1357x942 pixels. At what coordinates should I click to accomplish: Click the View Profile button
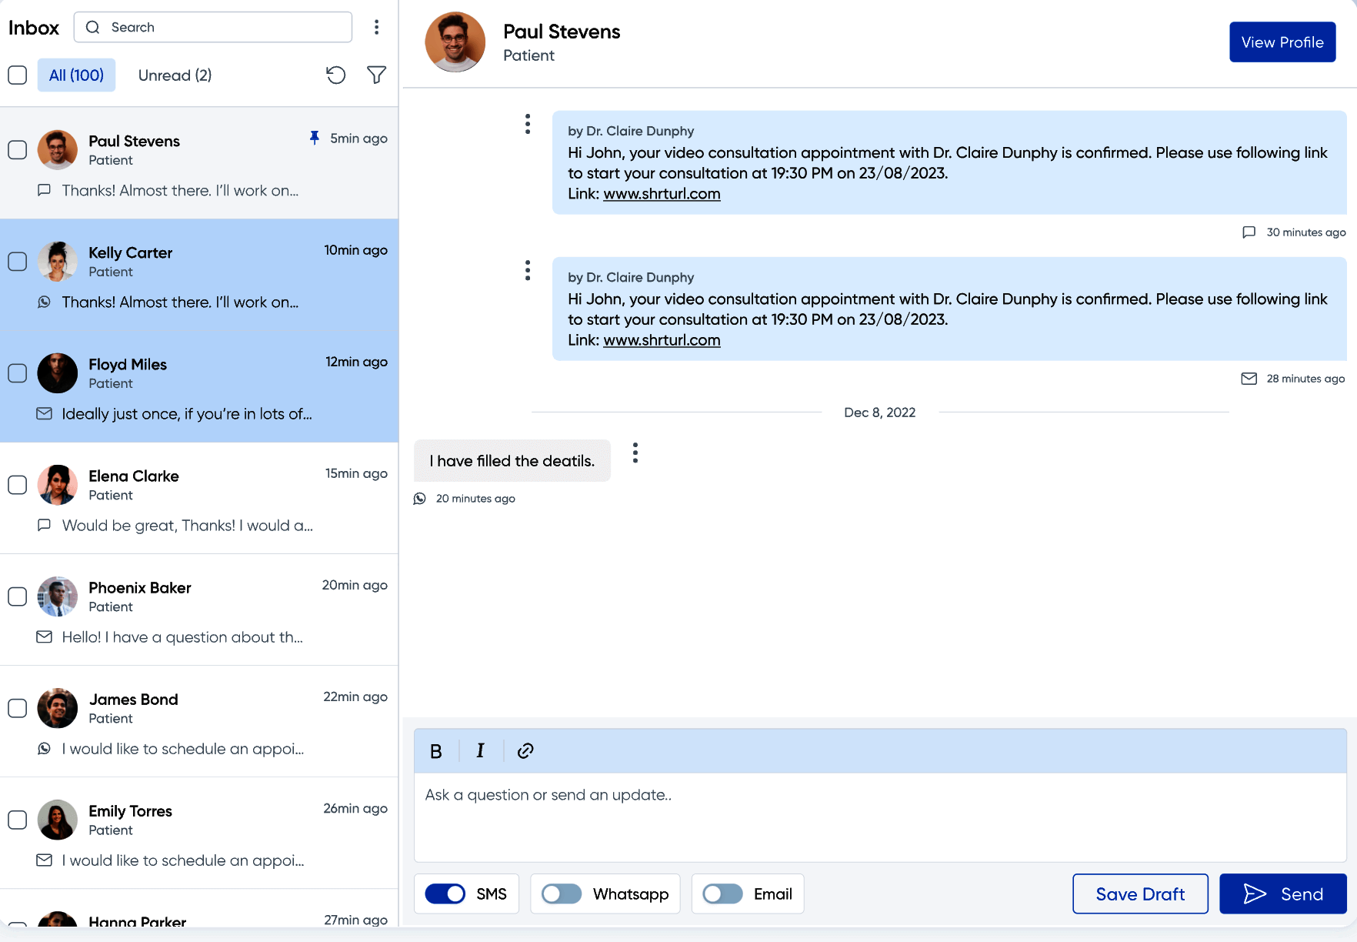(x=1282, y=42)
